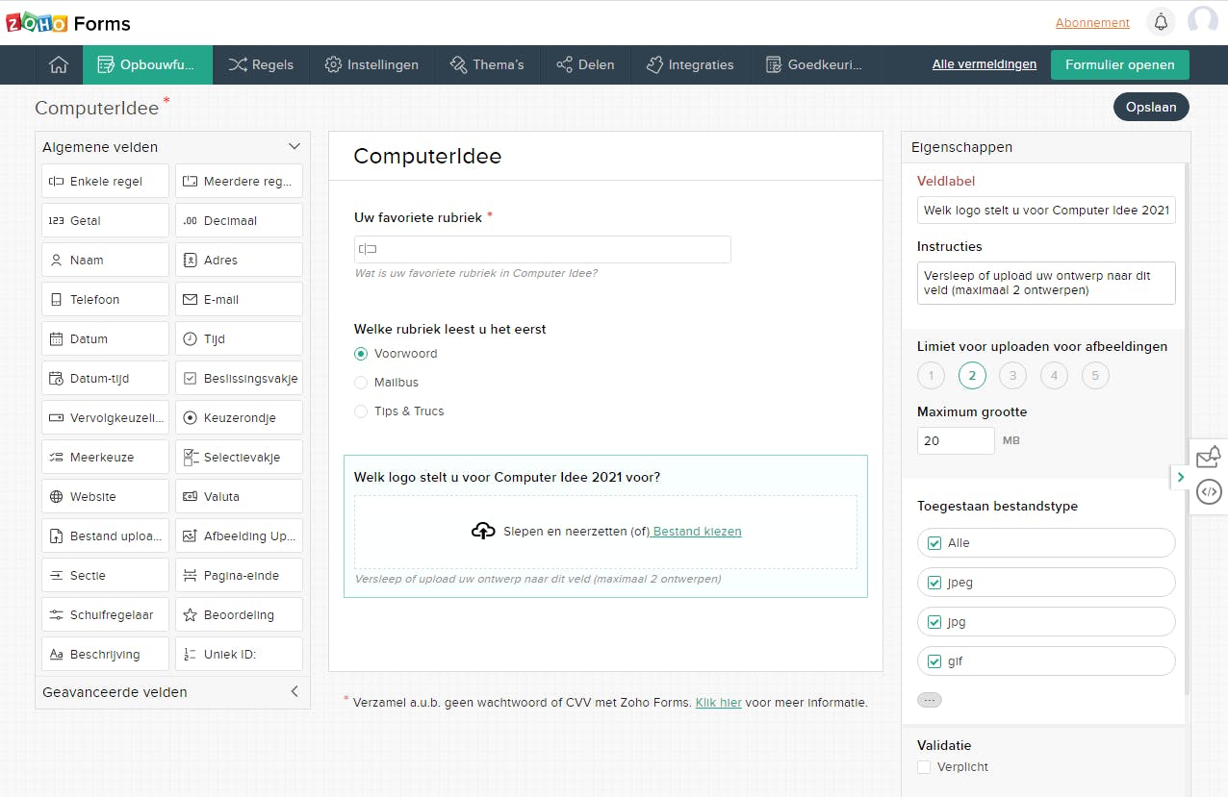The image size is (1228, 797).
Task: Collapse properties panel with green arrow
Action: [x=1180, y=477]
